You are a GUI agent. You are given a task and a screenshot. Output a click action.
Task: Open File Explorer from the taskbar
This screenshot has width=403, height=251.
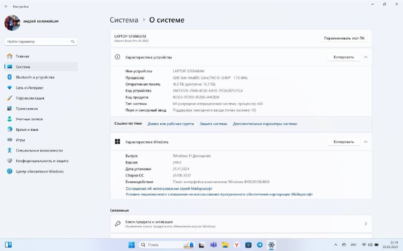tap(225, 245)
